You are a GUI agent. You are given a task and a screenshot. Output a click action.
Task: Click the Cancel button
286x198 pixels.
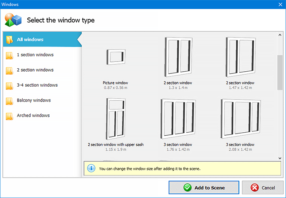[x=262, y=187]
